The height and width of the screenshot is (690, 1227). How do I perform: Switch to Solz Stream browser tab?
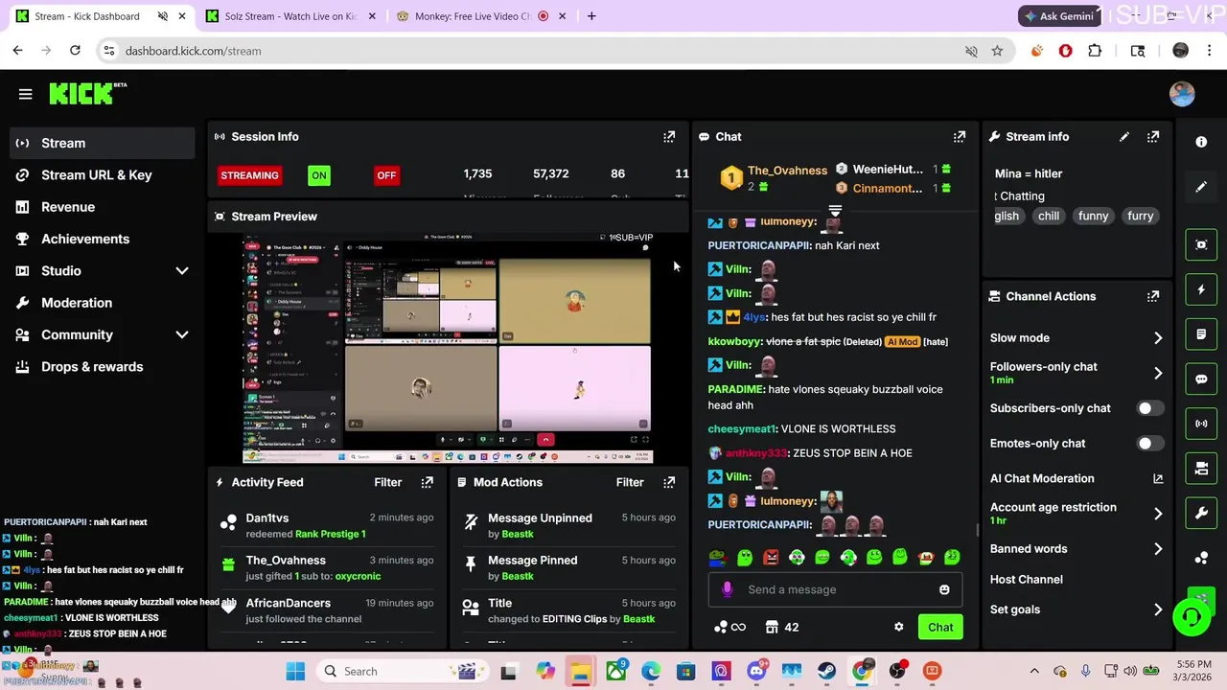[x=289, y=16]
